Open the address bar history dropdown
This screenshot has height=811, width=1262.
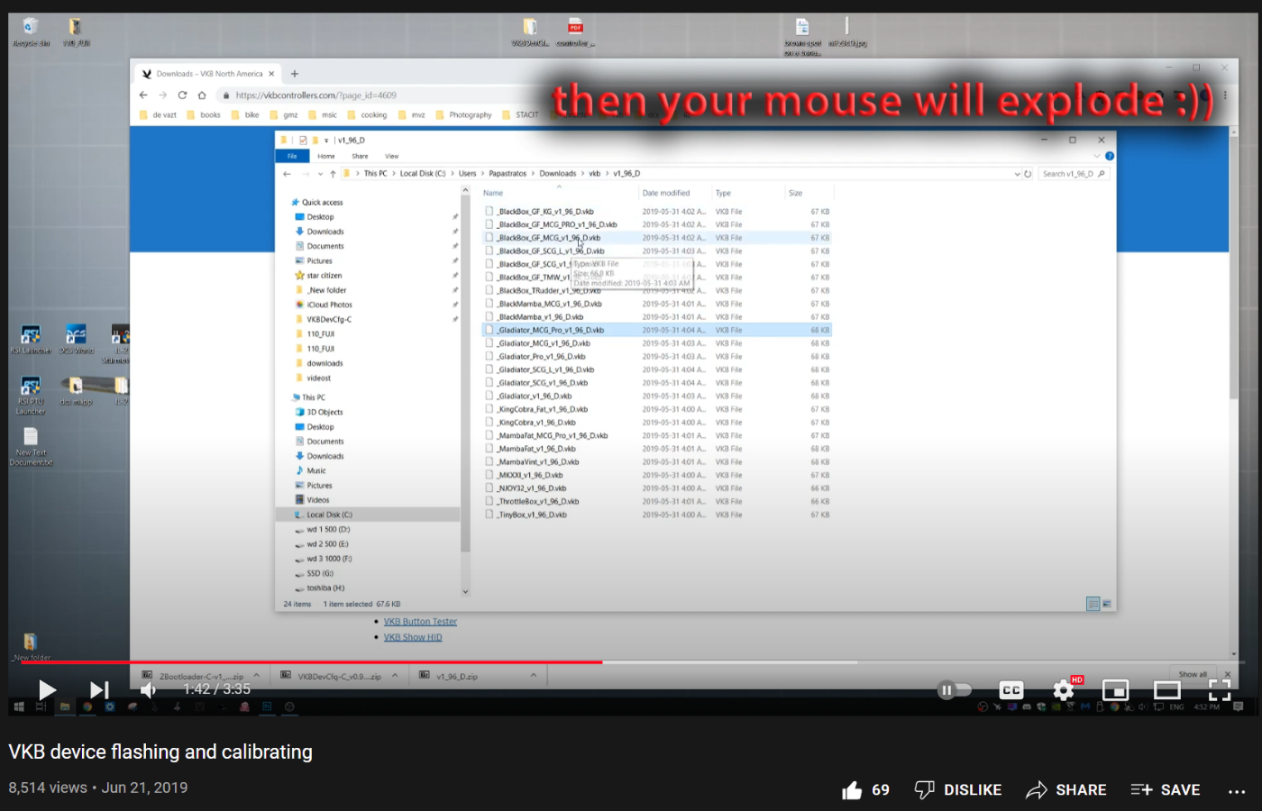(x=1018, y=174)
